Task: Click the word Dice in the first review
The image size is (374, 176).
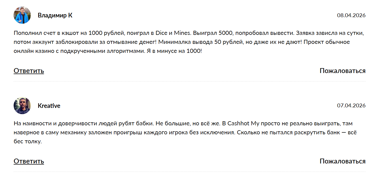Action: pyautogui.click(x=161, y=33)
